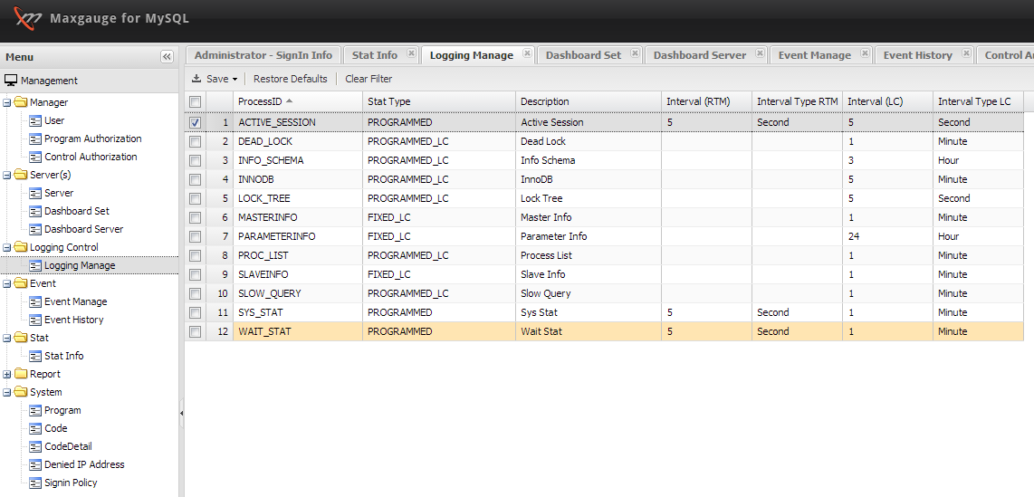Switch to the Stat Info tab

click(x=375, y=55)
